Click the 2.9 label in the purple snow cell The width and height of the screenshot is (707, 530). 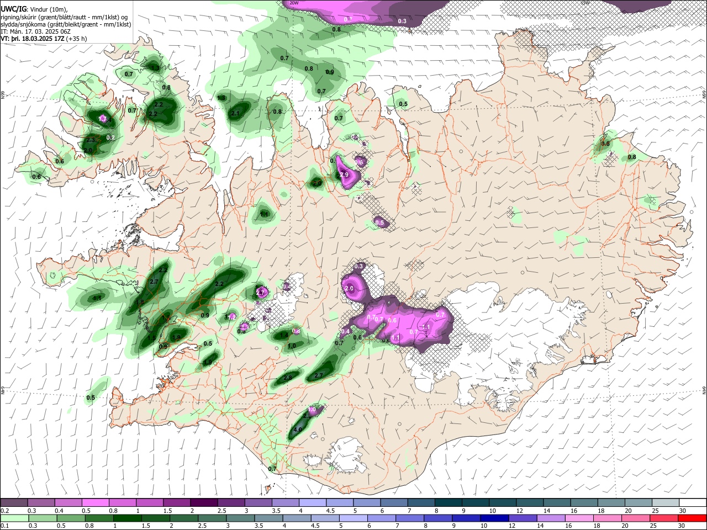344,174
